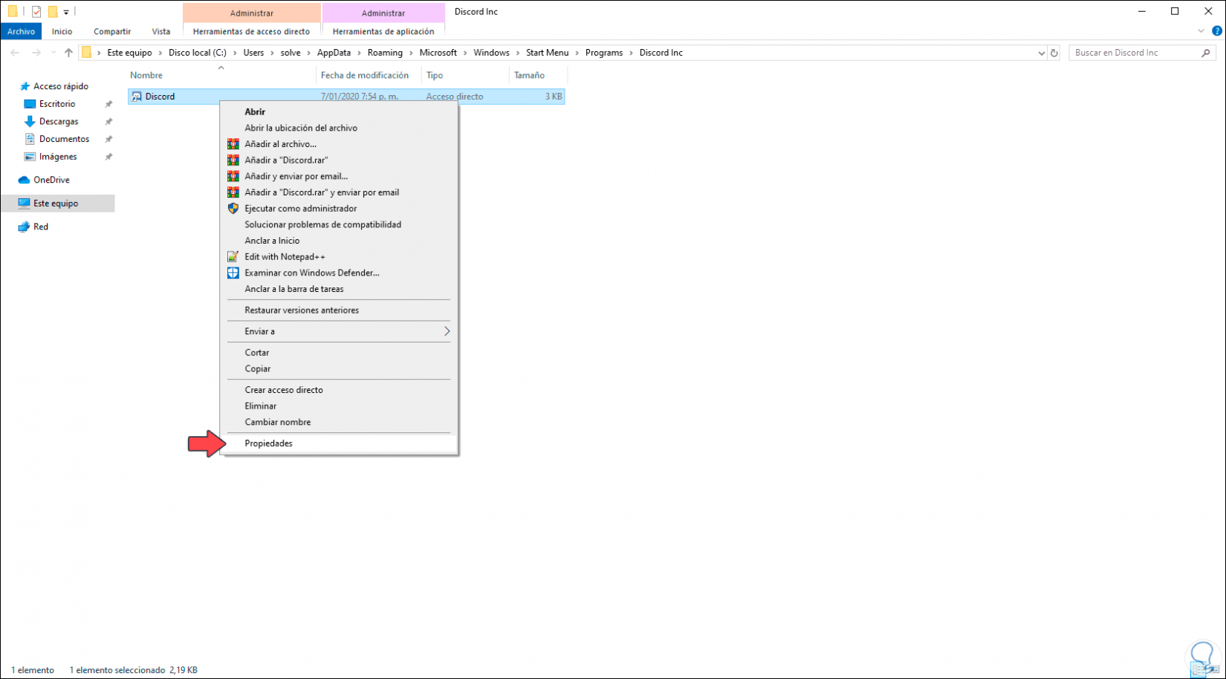Viewport: 1226px width, 679px height.
Task: Navigate to Roaming in the address breadcrumb
Action: 385,53
